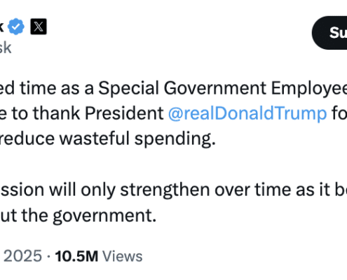Open the @realDonaldTrump mention link
This screenshot has width=347, height=280.
tap(247, 113)
